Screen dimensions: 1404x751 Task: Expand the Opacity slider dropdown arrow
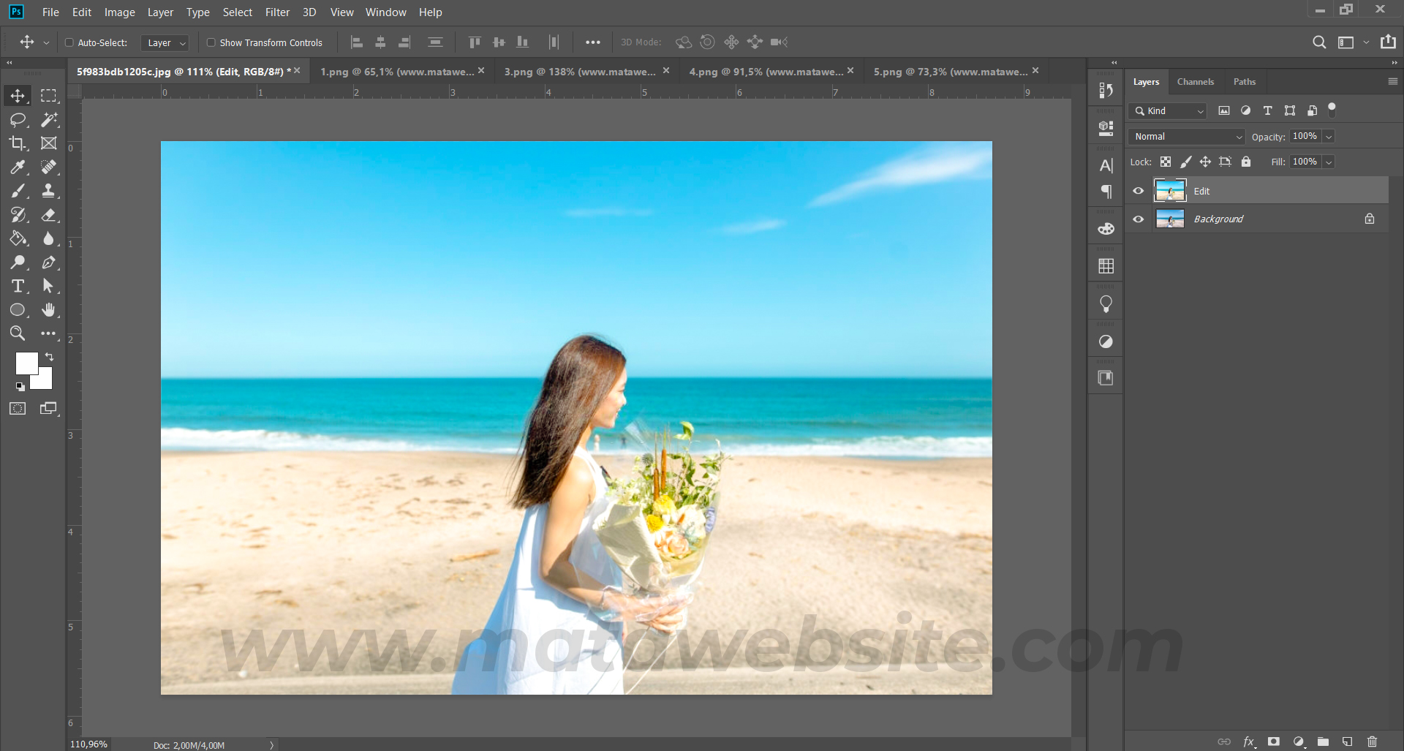tap(1329, 137)
